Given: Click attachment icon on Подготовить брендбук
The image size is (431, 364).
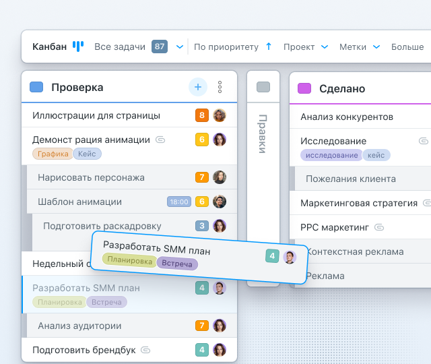Looking at the screenshot, I should (145, 351).
